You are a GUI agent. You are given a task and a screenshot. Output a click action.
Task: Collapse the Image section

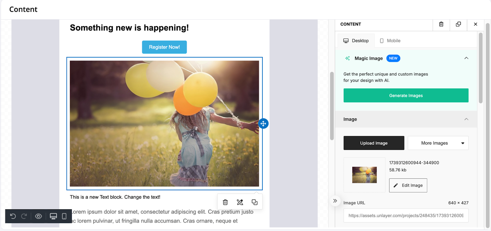tap(466, 119)
